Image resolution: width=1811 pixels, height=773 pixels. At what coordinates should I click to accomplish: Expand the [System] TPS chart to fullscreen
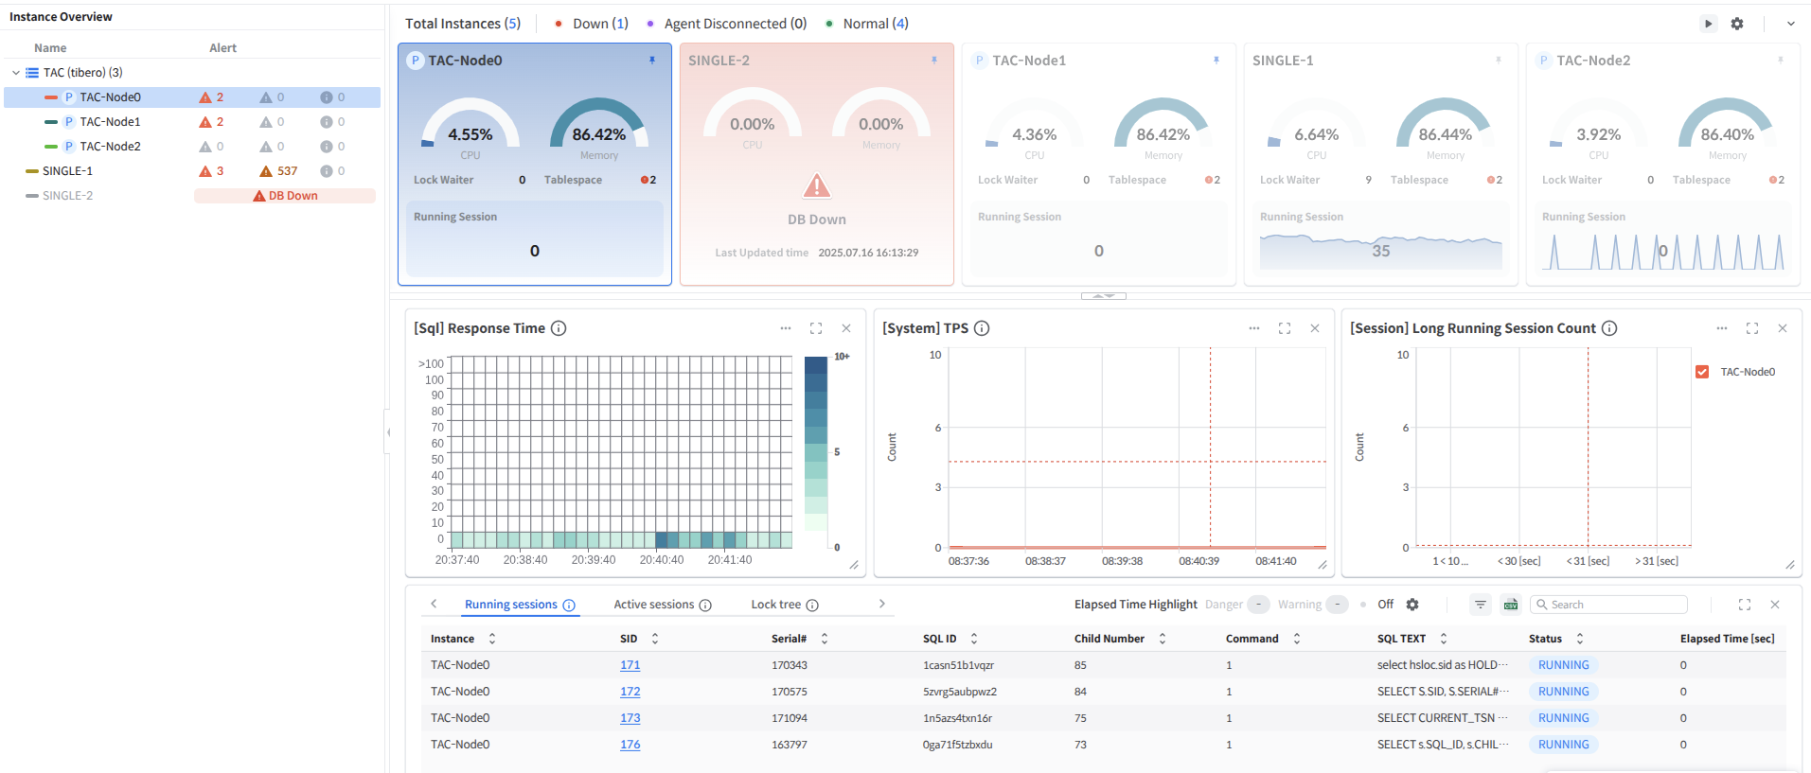click(x=1285, y=328)
